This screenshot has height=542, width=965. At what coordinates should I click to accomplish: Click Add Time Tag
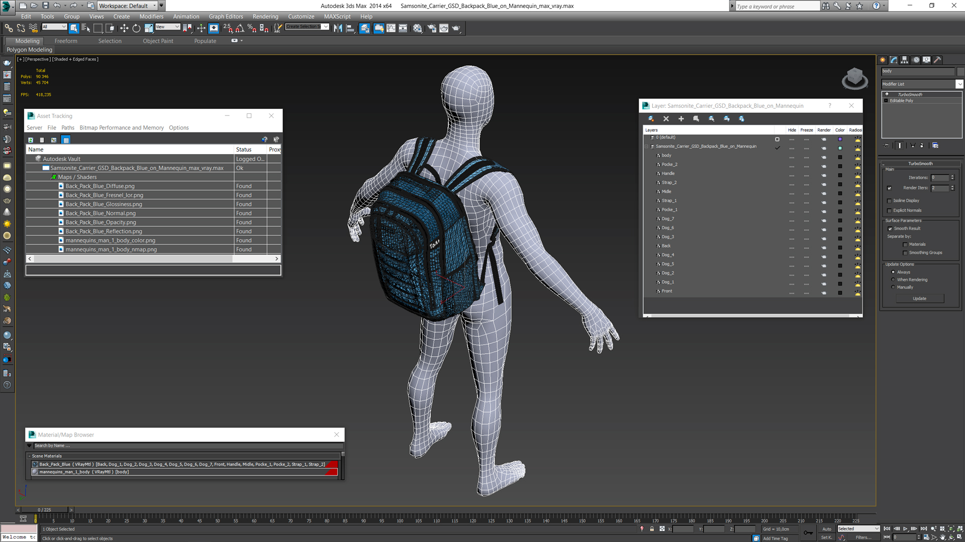click(x=776, y=538)
